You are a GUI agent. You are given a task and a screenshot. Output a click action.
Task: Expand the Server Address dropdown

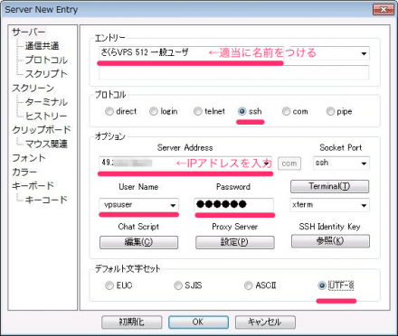(267, 163)
